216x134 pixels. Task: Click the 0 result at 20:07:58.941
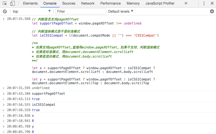coord(33,121)
